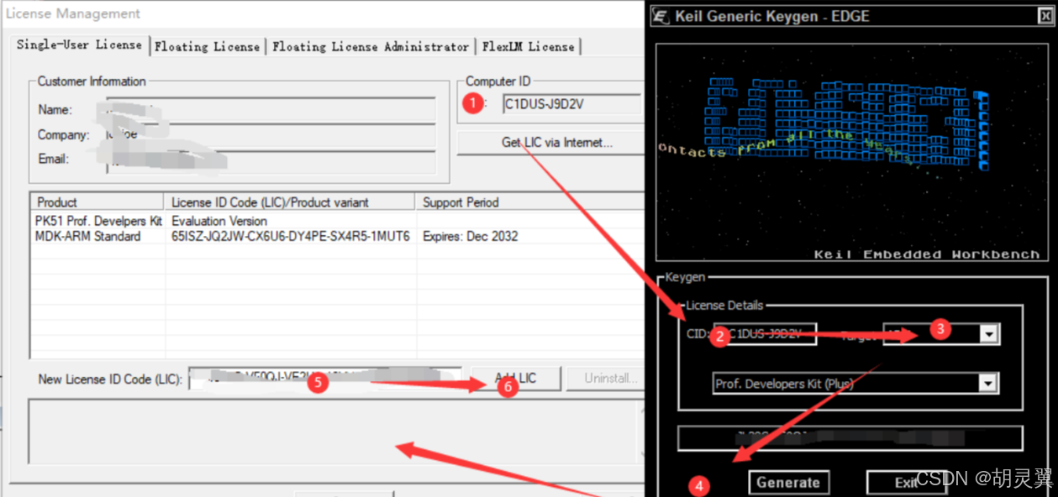
Task: Click the generated license code field in keygen
Action: 850,438
